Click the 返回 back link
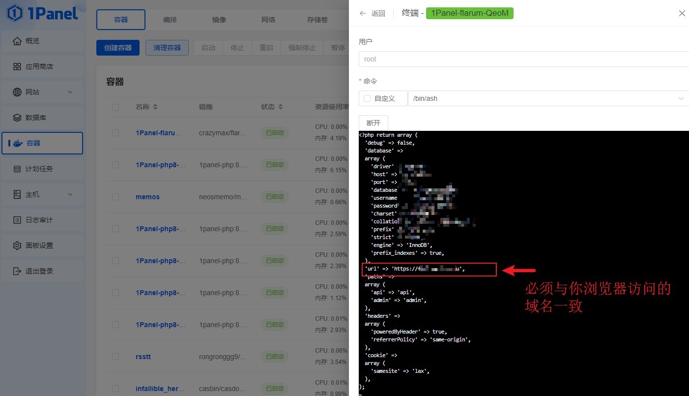 (378, 13)
